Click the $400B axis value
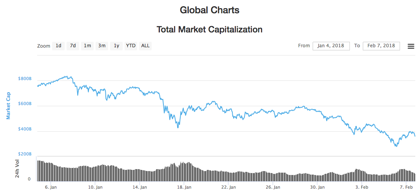Screen dimensions: 420x191 point(25,129)
